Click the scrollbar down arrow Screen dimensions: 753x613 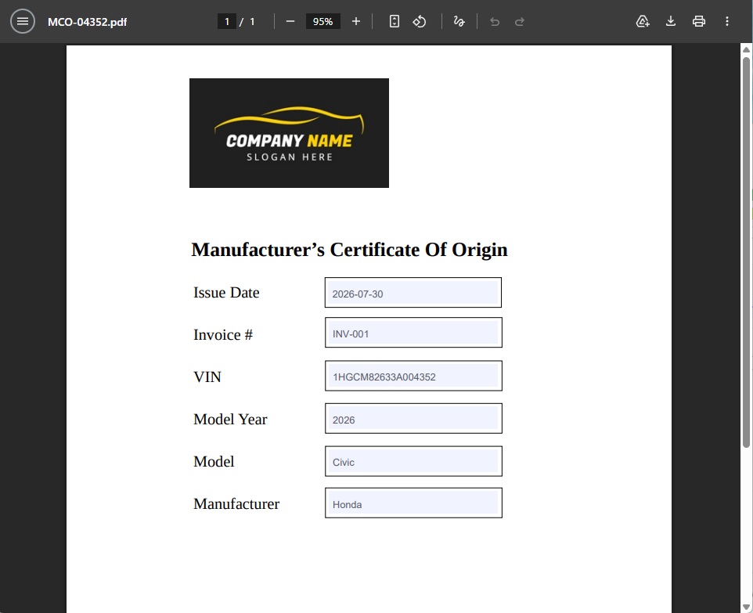click(x=746, y=608)
